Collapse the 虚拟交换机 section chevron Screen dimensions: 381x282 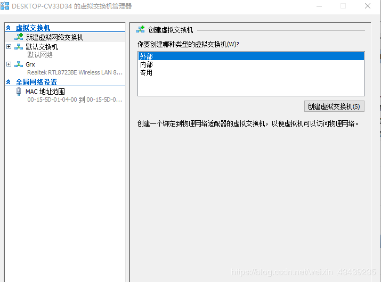coord(9,28)
